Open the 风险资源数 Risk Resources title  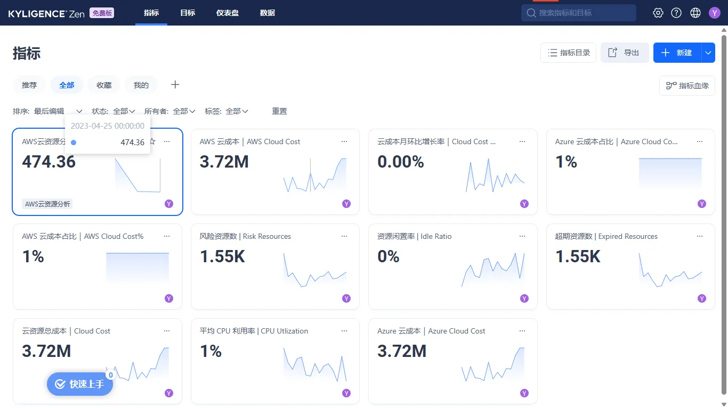click(245, 236)
